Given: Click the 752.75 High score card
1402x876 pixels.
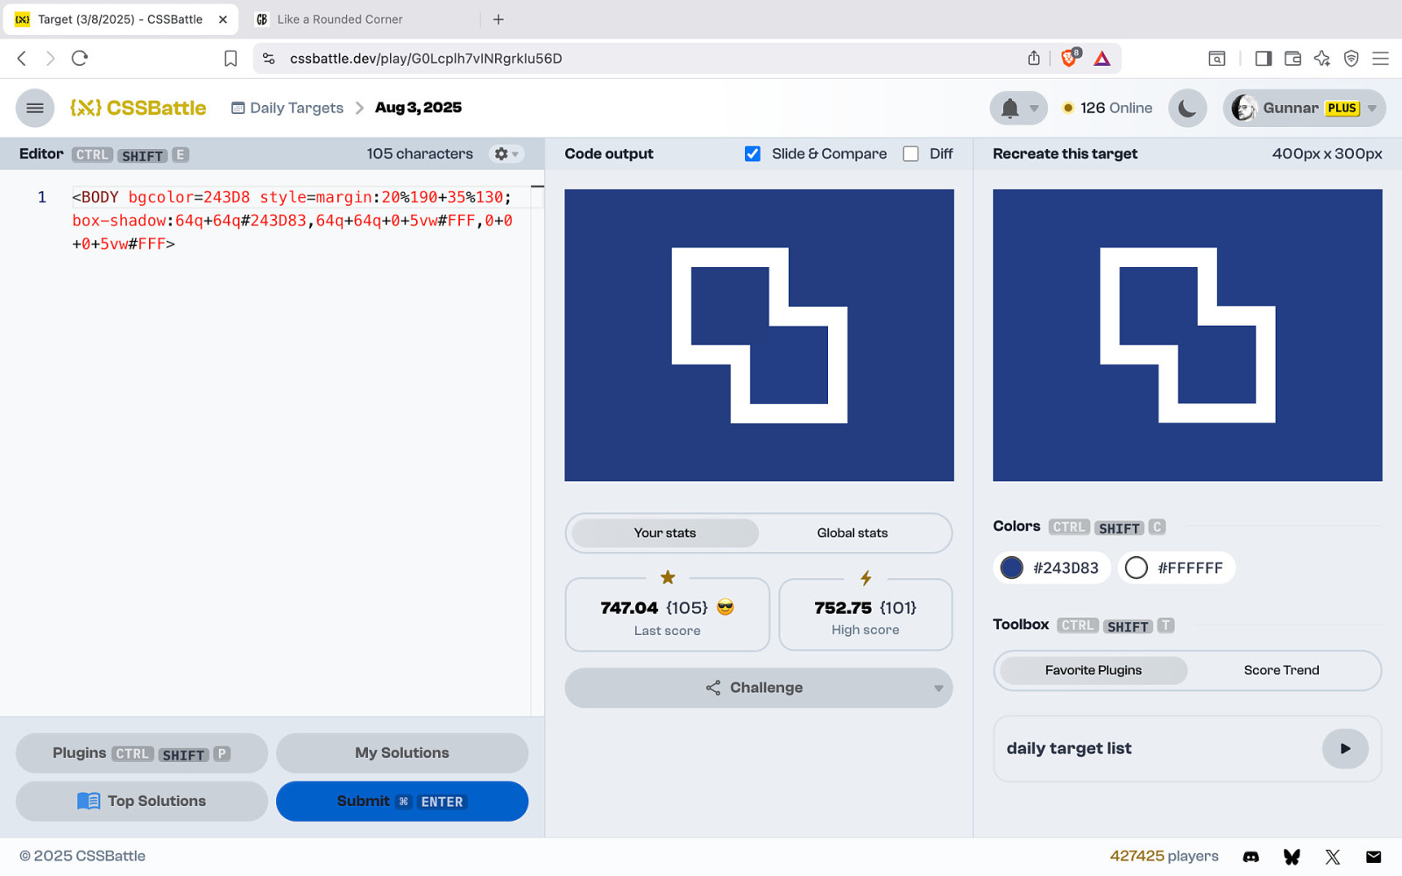Looking at the screenshot, I should tap(866, 614).
